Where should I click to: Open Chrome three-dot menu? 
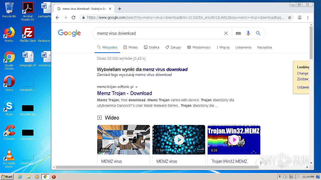point(308,17)
